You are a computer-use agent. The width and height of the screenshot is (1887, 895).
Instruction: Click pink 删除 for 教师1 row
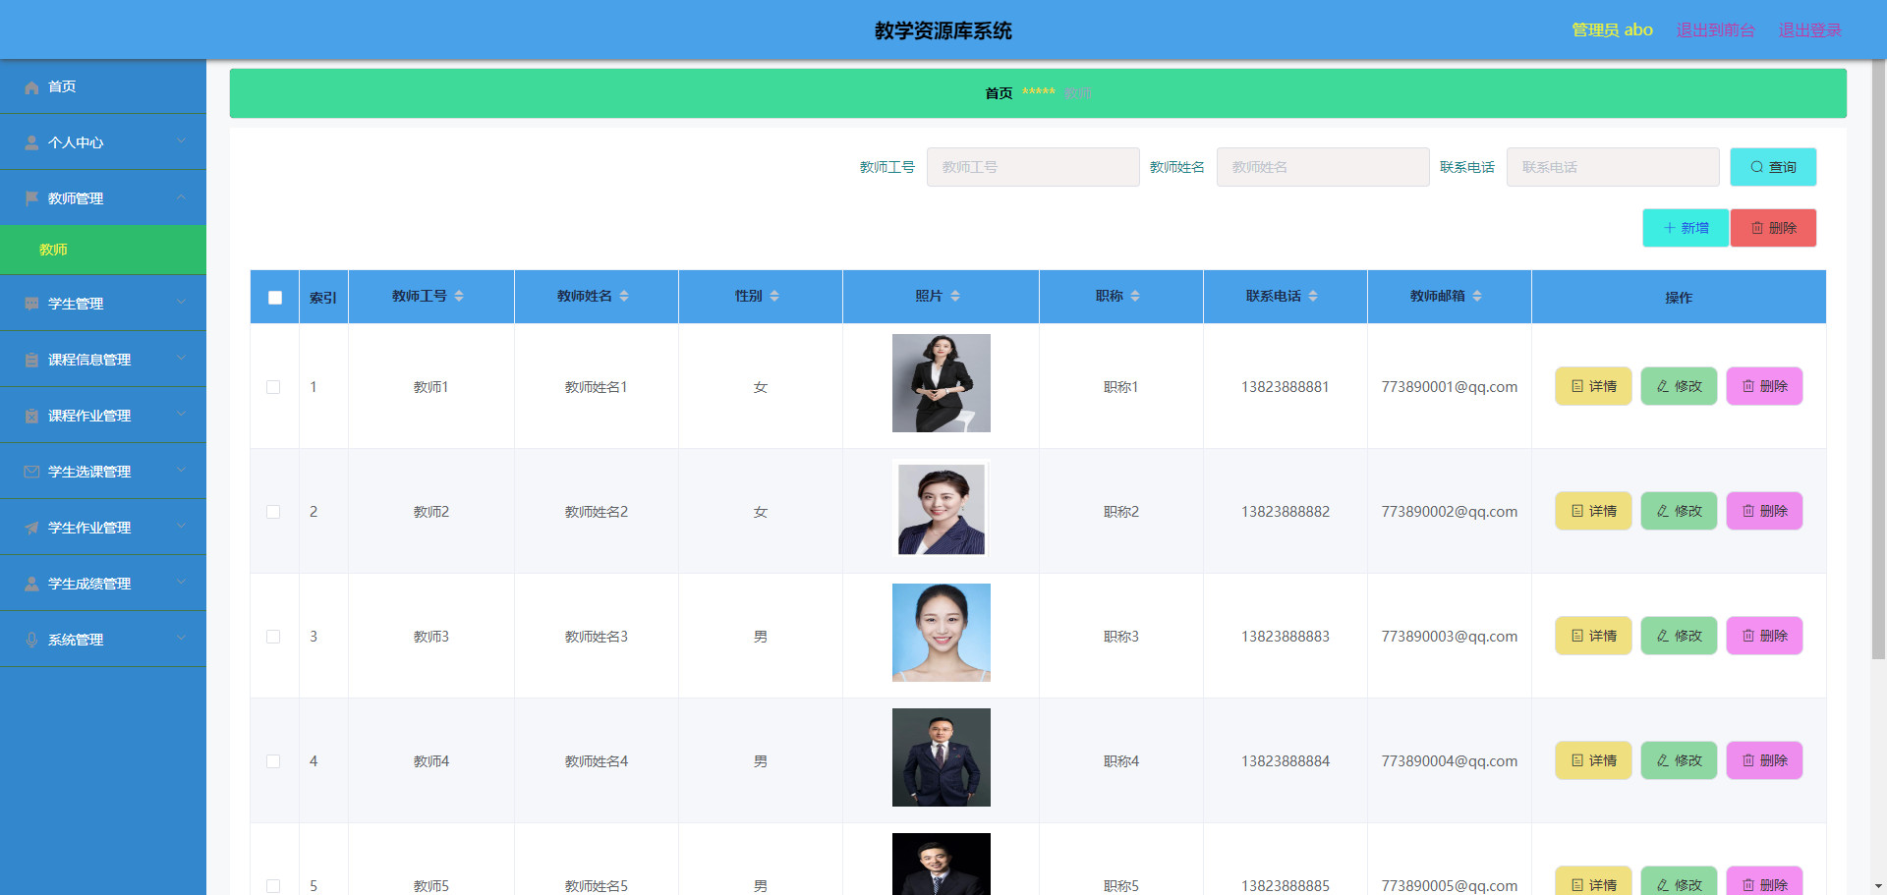[x=1764, y=386]
